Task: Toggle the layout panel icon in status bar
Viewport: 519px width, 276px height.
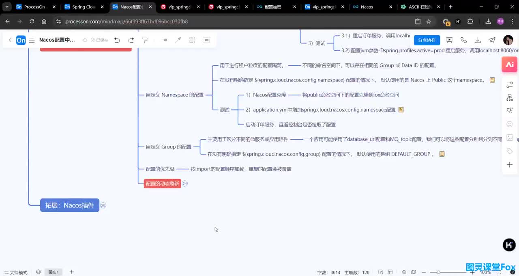Action: pyautogui.click(x=390, y=272)
